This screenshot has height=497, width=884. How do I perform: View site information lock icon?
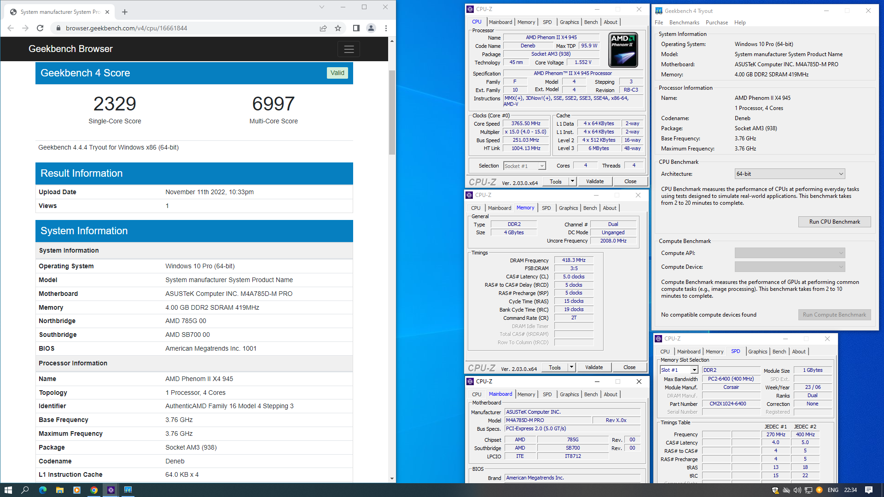click(58, 28)
